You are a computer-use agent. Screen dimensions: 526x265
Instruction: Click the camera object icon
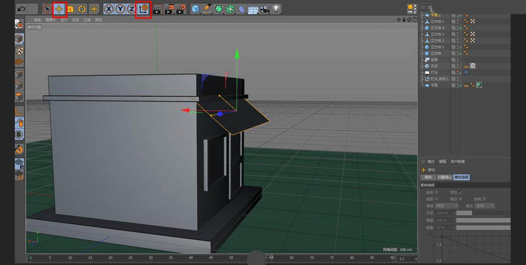pyautogui.click(x=265, y=9)
